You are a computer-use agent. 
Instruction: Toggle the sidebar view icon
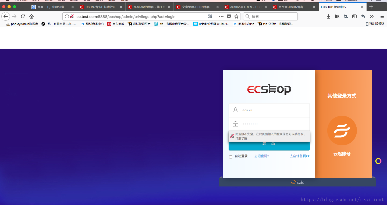(354, 16)
